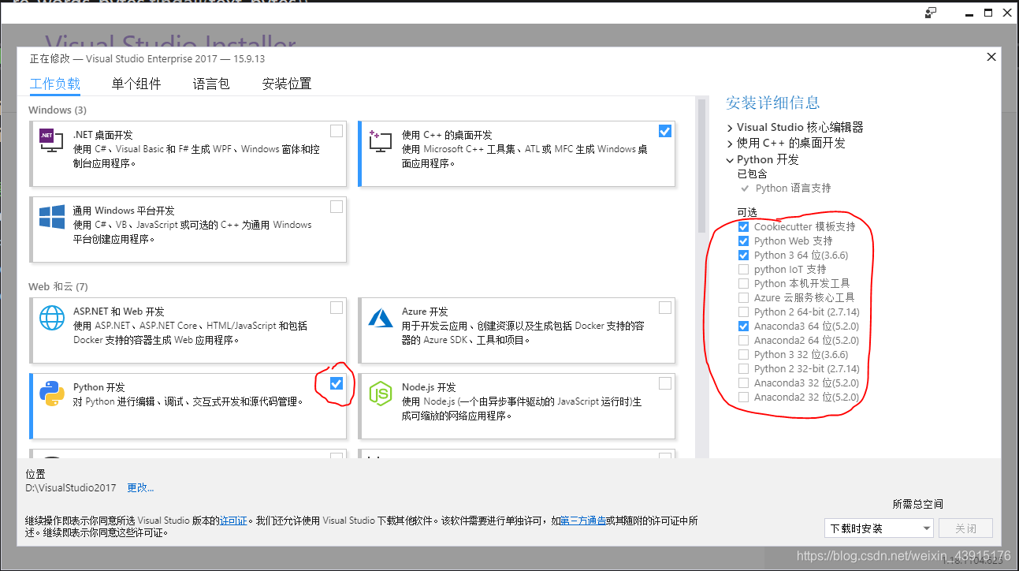Click 更改... link to change location

click(141, 488)
